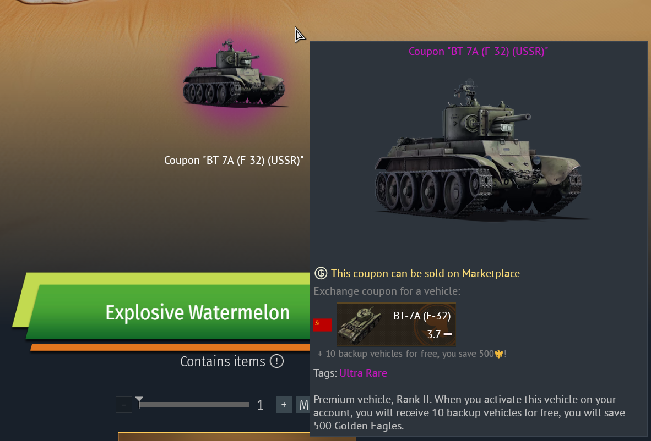This screenshot has width=651, height=441.
Task: Click the middle of the quantity slider track
Action: tap(194, 405)
